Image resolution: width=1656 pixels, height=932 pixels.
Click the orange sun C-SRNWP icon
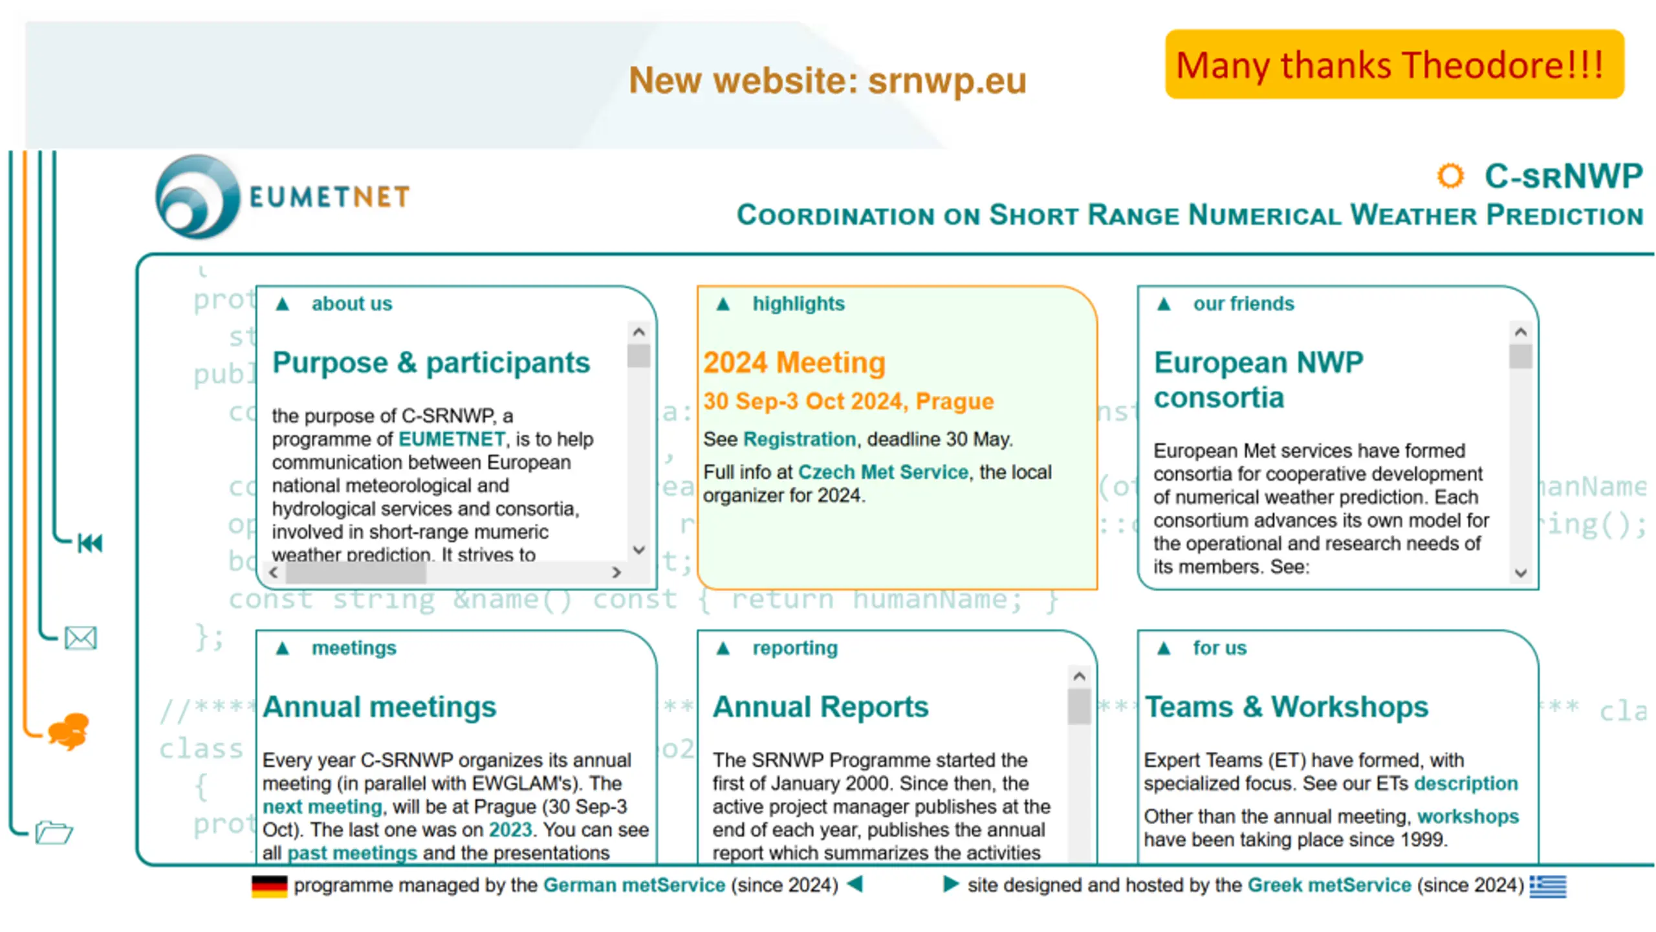(x=1450, y=176)
